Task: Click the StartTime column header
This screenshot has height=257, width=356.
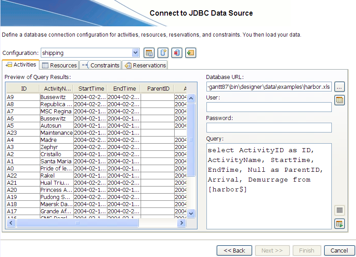Action: point(90,88)
